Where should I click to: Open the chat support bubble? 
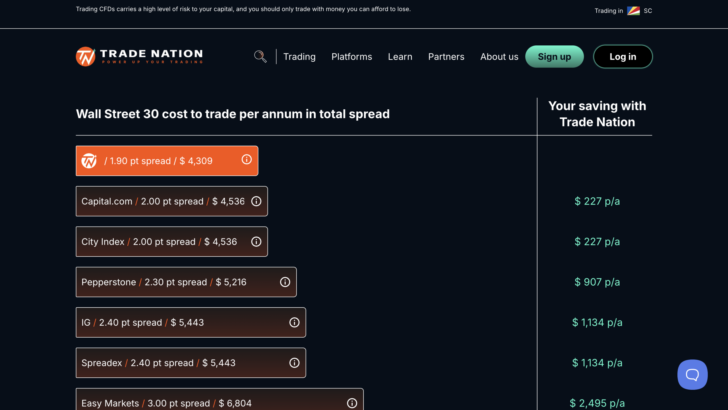(x=692, y=375)
